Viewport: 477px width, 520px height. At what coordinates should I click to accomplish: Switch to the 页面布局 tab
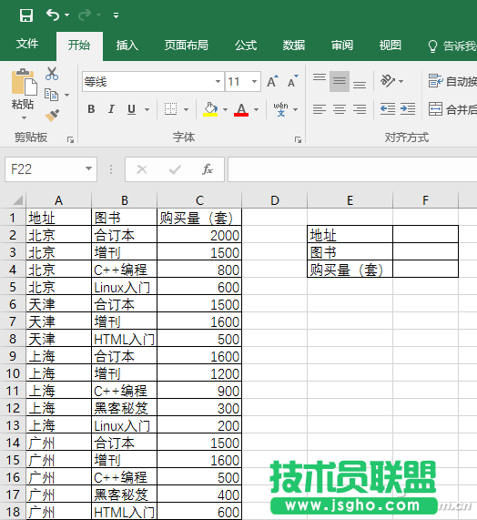point(187,46)
